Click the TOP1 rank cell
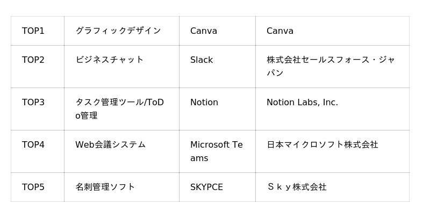430x218 pixels. [x=38, y=31]
